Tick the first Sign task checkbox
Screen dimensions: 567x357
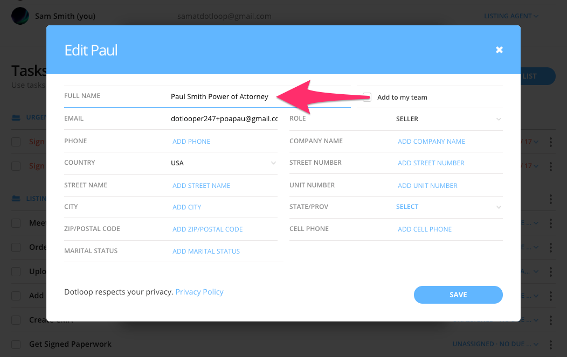tap(16, 142)
